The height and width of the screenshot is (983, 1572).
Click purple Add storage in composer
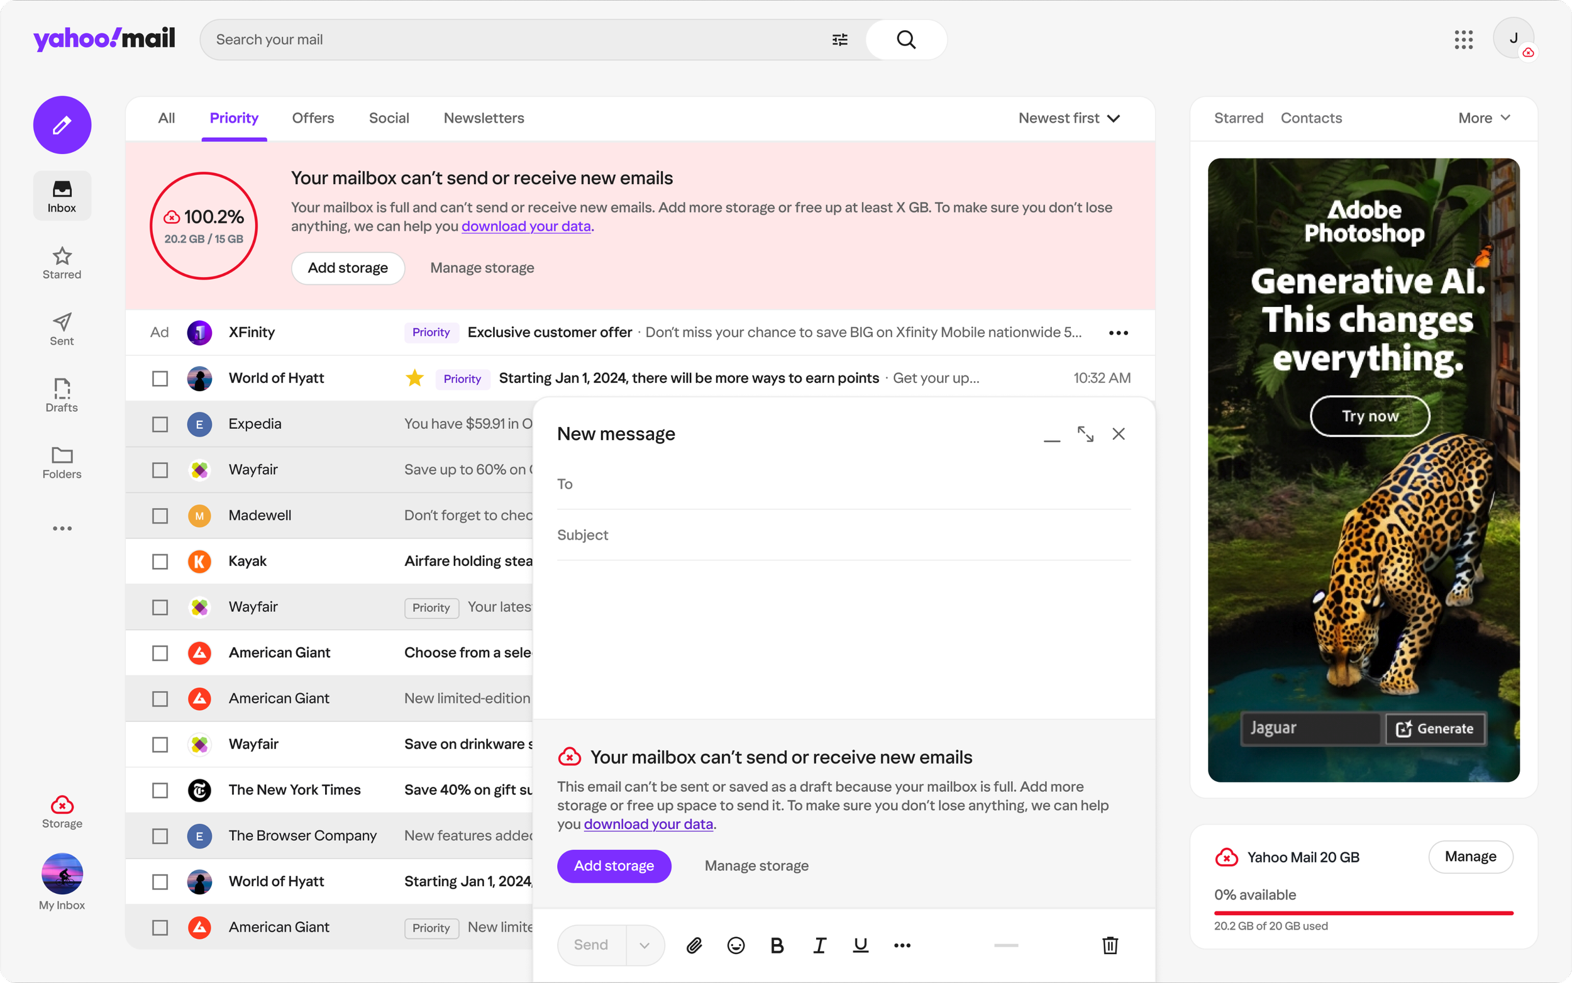(x=614, y=866)
